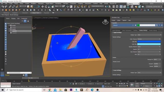Image resolution: width=164 pixels, height=92 pixels.
Task: Toggle visibility eye of Liquid001 row
Action: 9,31
